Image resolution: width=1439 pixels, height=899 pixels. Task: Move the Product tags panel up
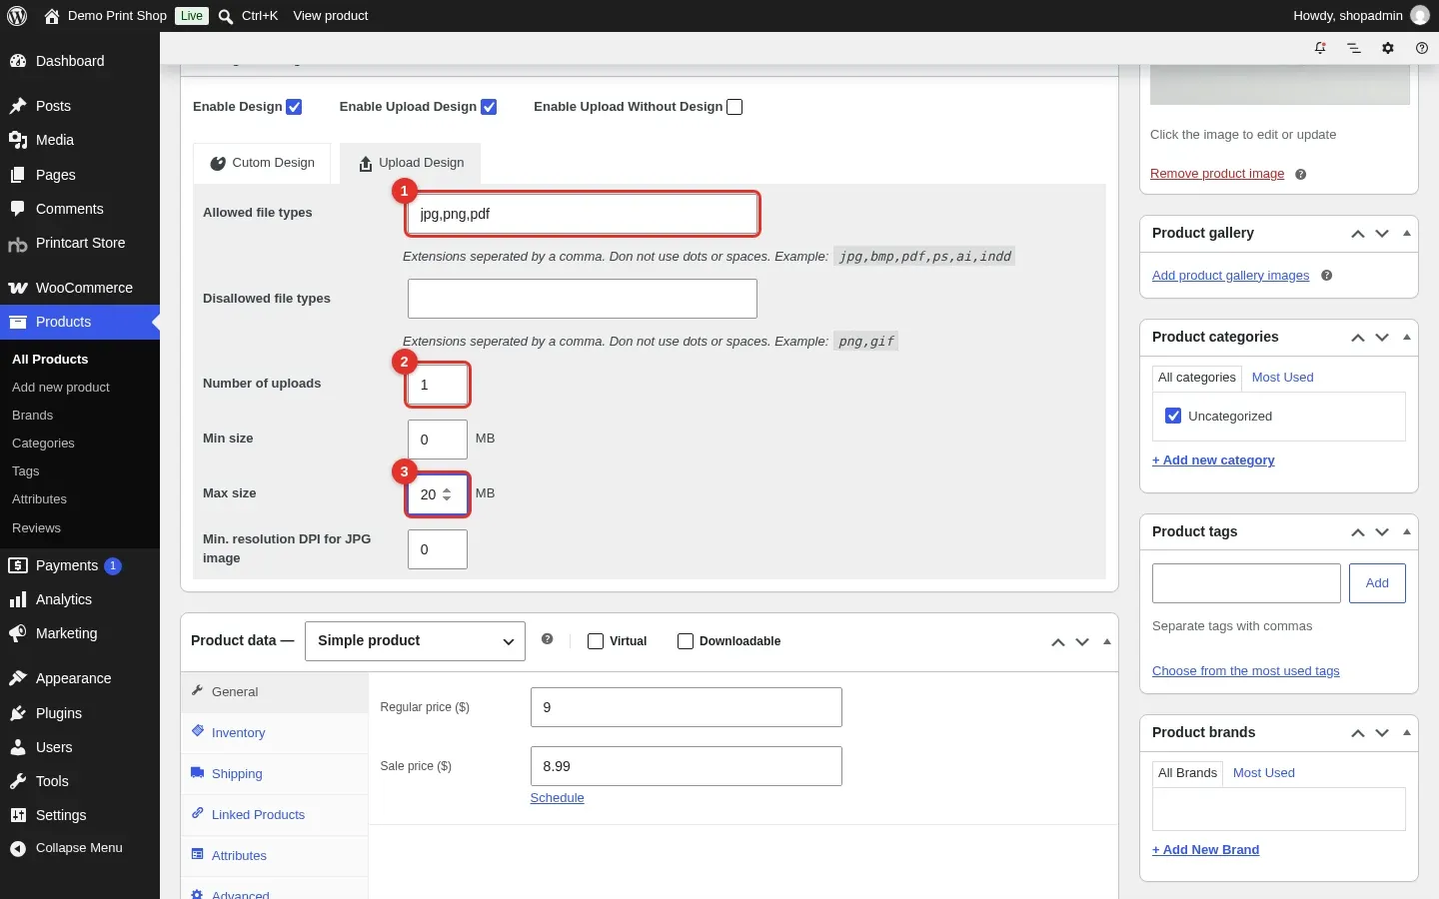1358,532
